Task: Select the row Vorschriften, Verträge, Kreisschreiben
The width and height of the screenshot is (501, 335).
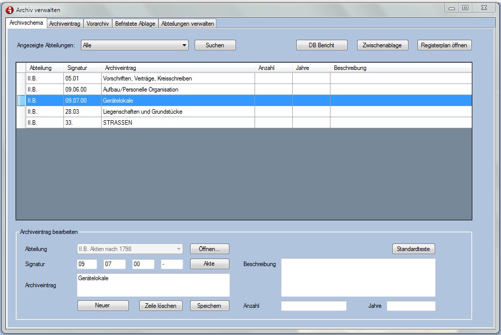Action: pos(147,78)
